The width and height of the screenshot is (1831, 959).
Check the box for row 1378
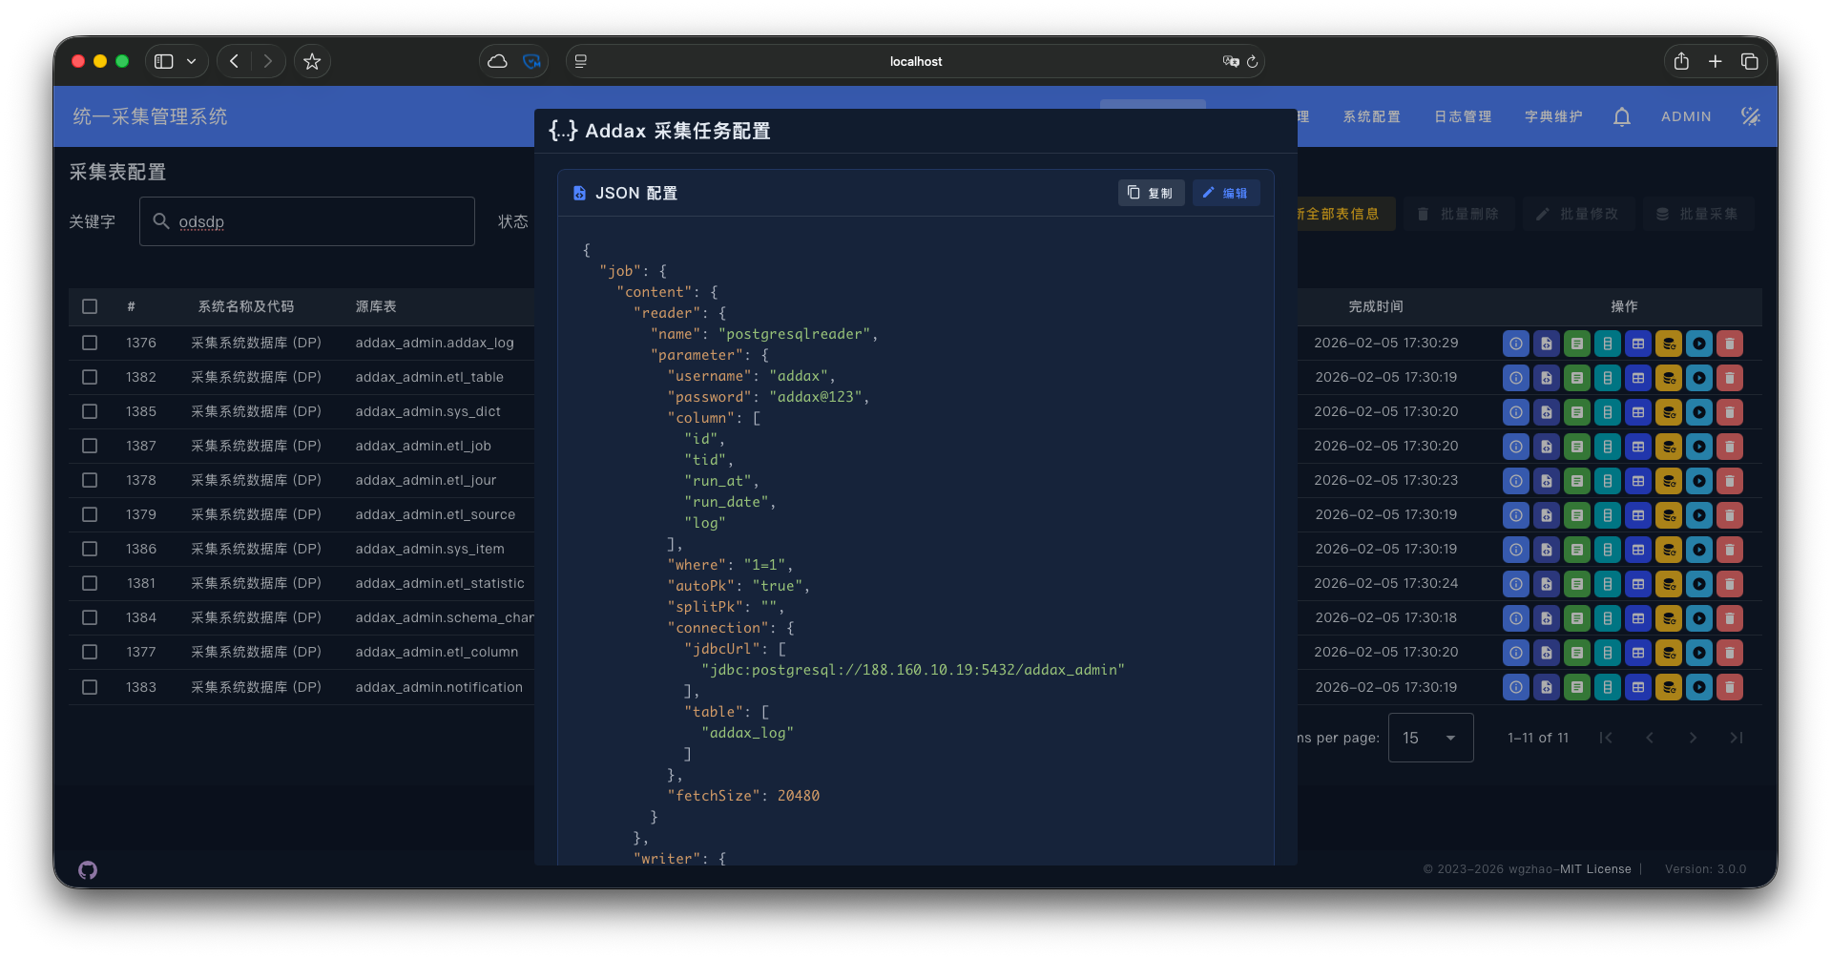[90, 480]
